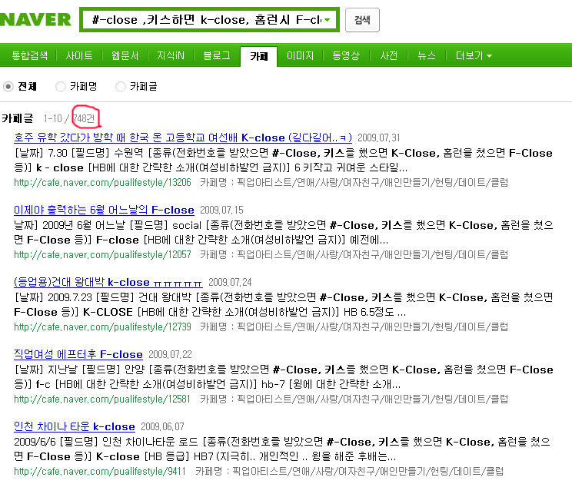Open the 호주 유학 갔다가 방학 때 result link
The width and height of the screenshot is (572, 484).
183,138
